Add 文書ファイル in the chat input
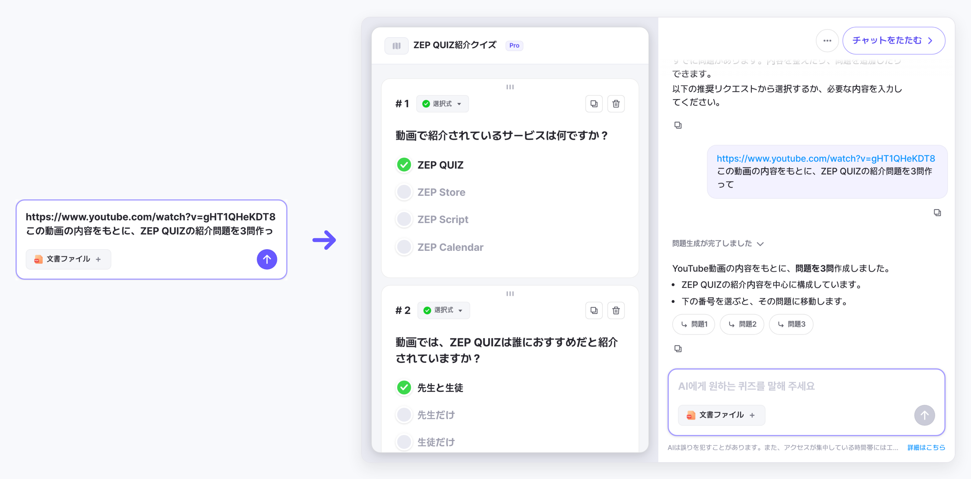The height and width of the screenshot is (479, 971). click(721, 415)
